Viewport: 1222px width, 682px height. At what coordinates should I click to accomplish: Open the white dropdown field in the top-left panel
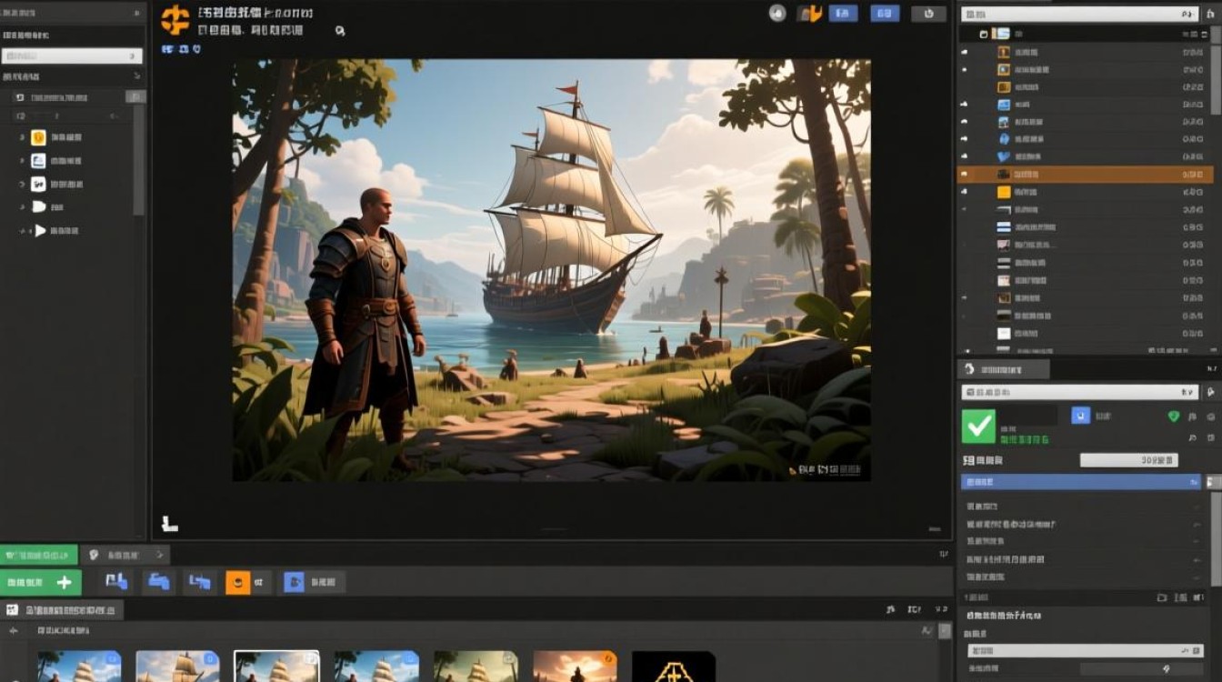coord(71,55)
